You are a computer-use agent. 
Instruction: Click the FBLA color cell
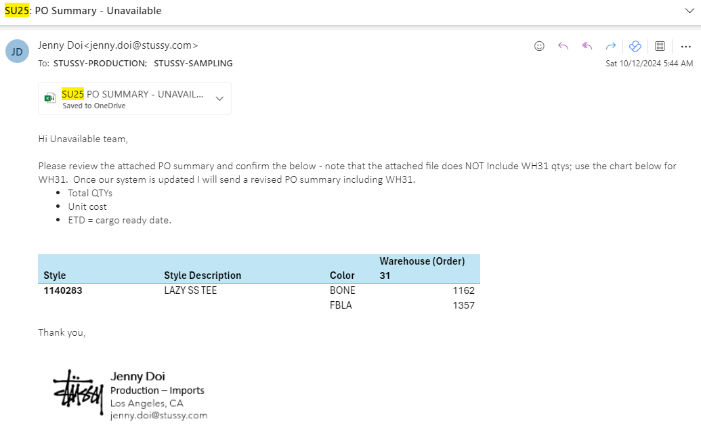coord(341,305)
